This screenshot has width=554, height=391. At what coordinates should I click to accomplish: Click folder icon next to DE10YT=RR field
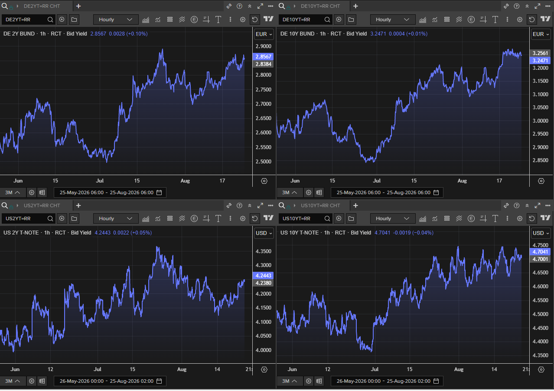[x=351, y=20]
